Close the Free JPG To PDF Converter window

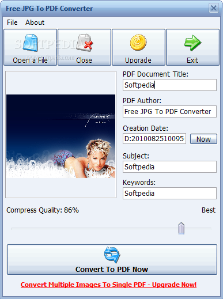tap(214, 8)
